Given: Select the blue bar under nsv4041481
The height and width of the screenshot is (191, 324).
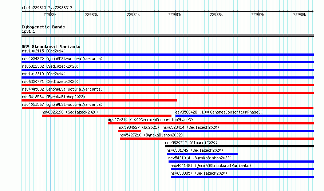Looking at the screenshot, I should click(x=242, y=169).
